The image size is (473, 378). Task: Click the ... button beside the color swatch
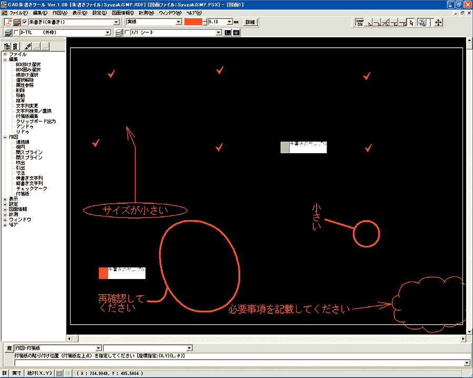click(204, 22)
